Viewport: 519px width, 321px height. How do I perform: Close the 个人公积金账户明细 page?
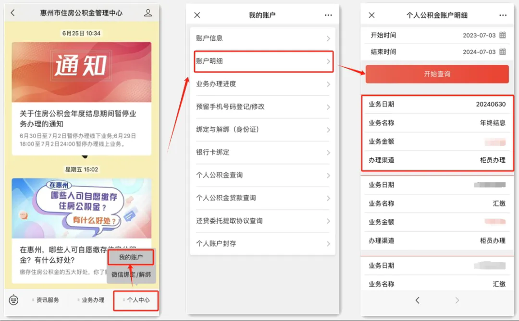371,15
